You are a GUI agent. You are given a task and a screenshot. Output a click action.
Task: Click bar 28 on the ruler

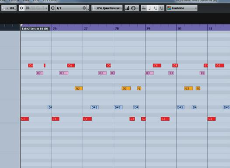pyautogui.click(x=117, y=28)
